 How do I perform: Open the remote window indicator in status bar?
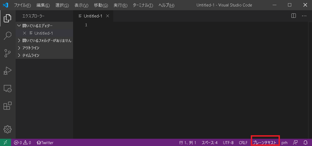click(x=5, y=143)
